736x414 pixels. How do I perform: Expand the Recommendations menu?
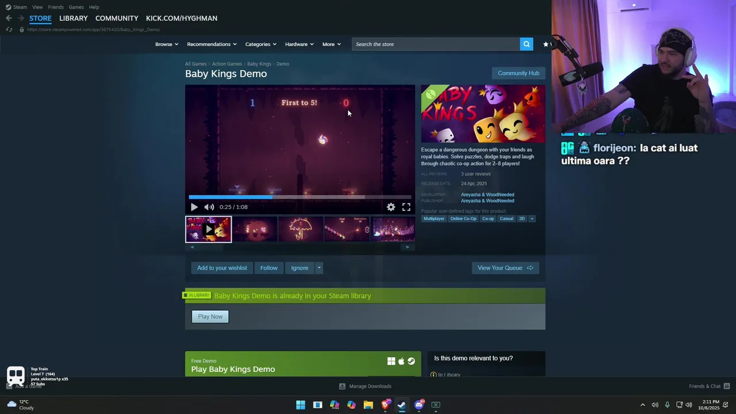(212, 44)
